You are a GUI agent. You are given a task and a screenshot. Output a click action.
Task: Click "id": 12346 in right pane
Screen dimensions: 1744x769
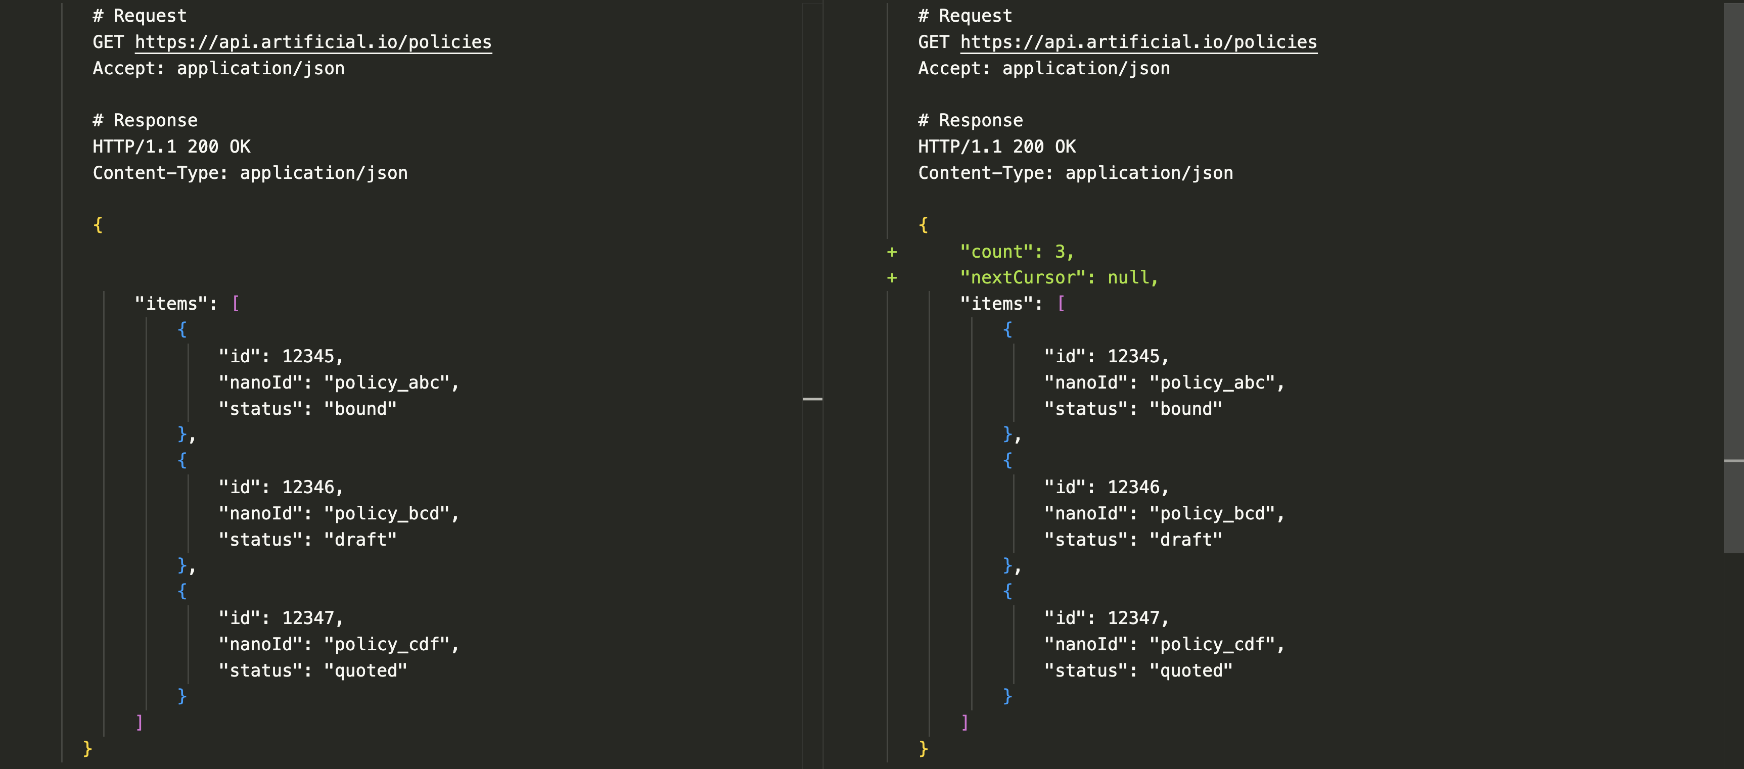pos(1107,488)
